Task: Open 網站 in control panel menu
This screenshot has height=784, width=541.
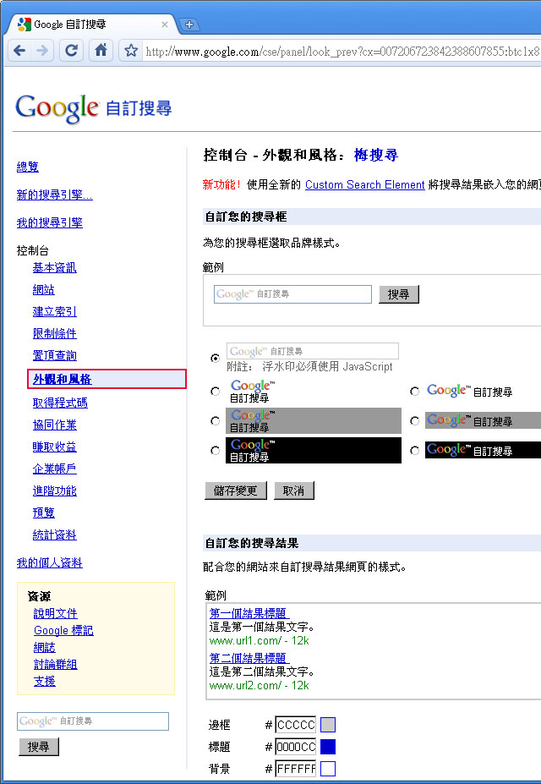Action: [x=43, y=289]
